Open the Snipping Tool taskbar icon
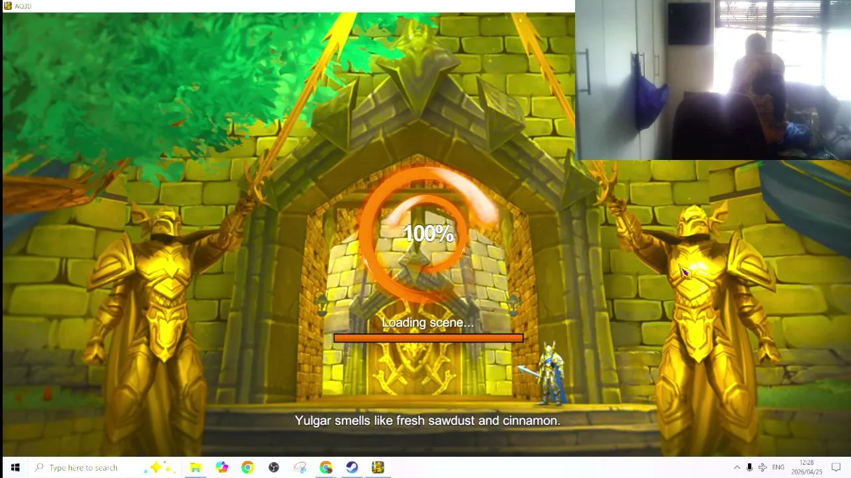The width and height of the screenshot is (851, 478). point(300,467)
